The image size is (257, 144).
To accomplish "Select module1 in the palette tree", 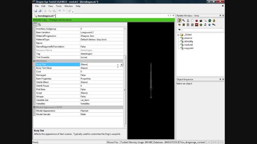I will [x=188, y=45].
